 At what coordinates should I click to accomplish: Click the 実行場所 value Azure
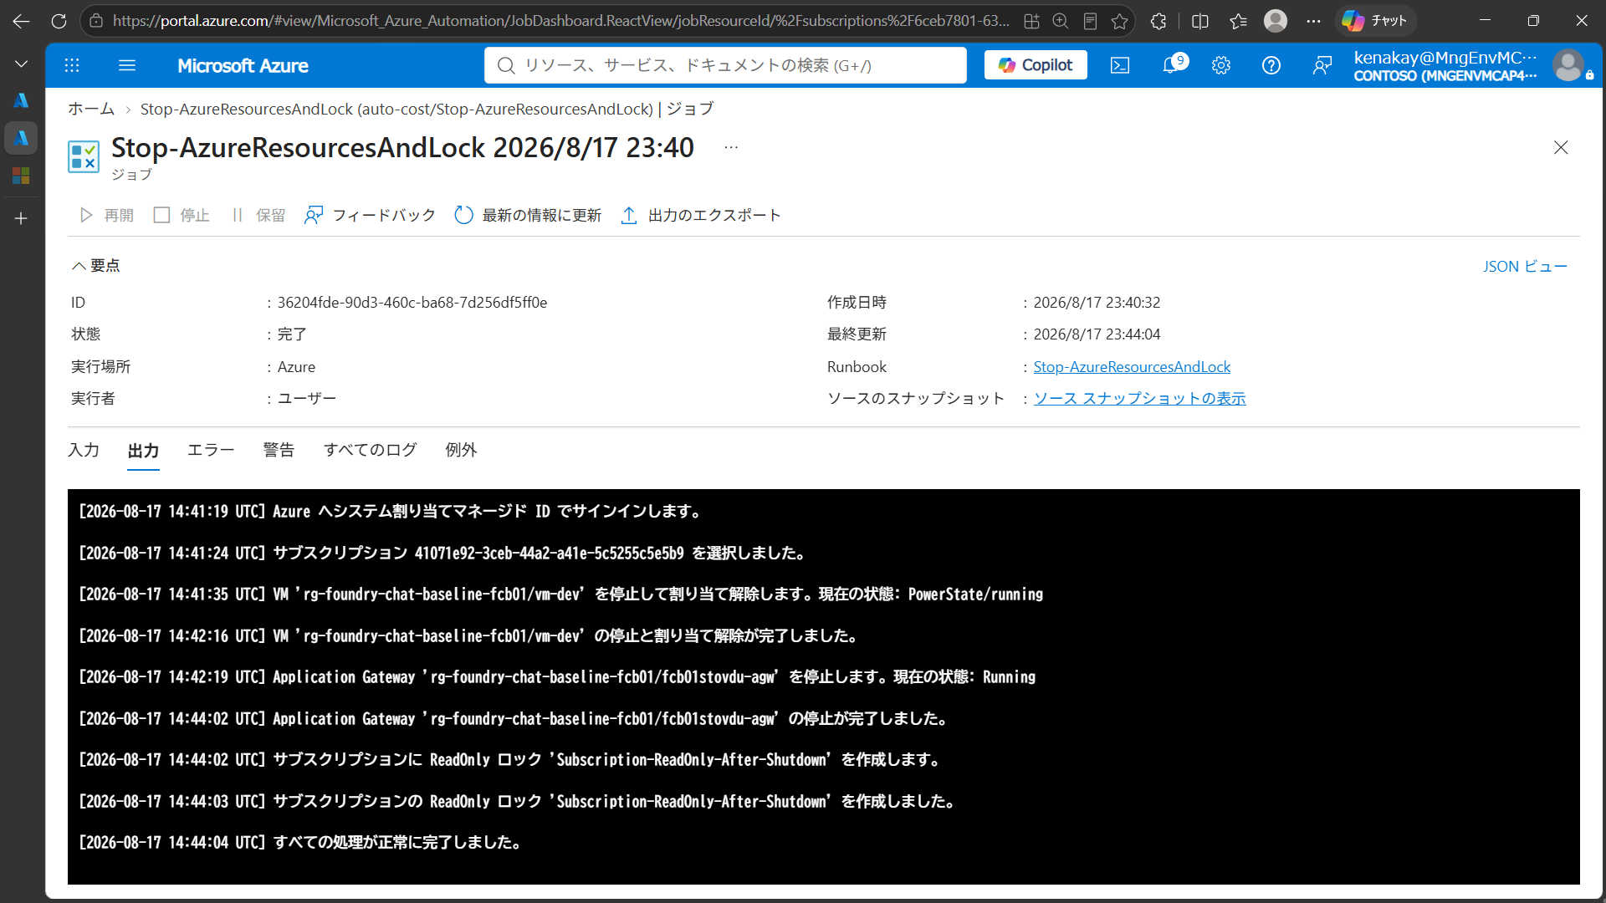(x=296, y=367)
